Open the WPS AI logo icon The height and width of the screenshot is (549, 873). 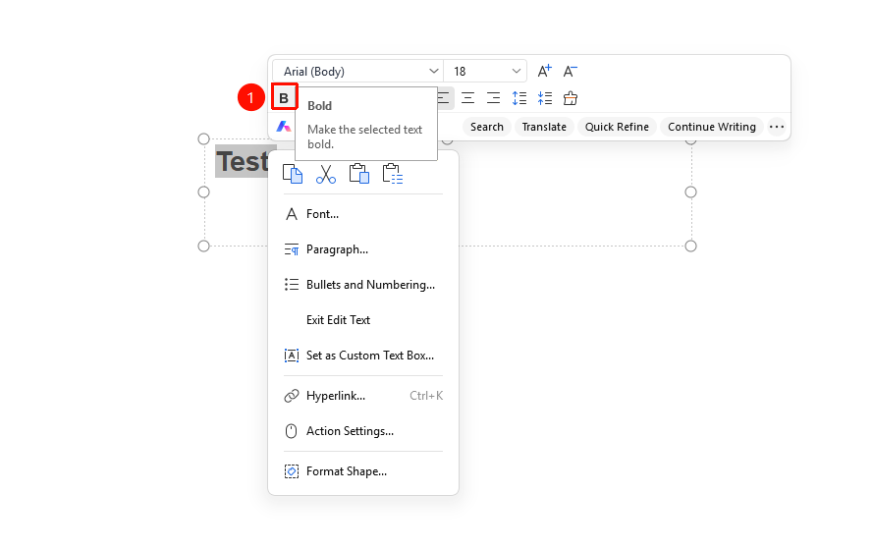pyautogui.click(x=284, y=127)
